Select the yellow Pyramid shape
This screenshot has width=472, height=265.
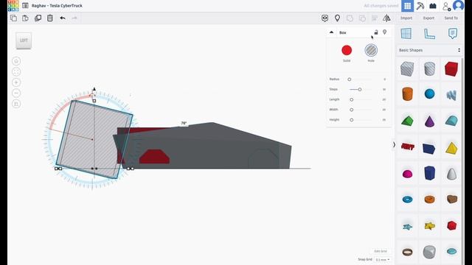[451, 148]
